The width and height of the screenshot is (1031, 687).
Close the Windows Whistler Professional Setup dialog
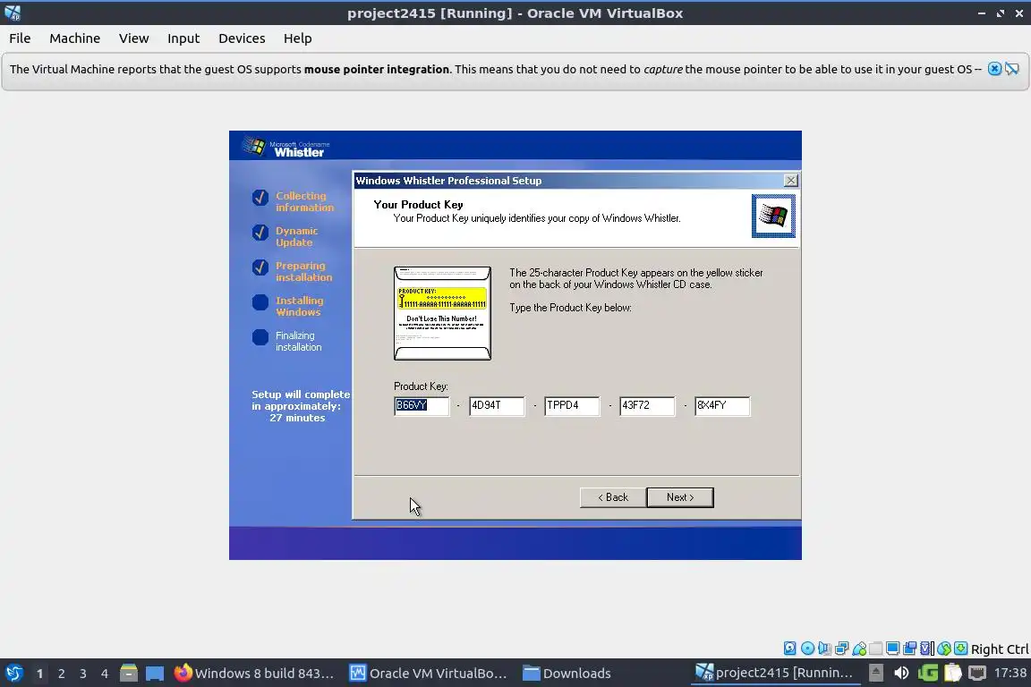pyautogui.click(x=791, y=180)
